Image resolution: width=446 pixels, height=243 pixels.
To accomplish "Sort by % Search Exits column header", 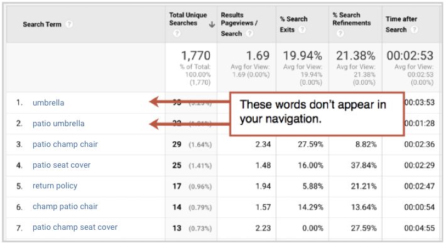I will point(293,24).
